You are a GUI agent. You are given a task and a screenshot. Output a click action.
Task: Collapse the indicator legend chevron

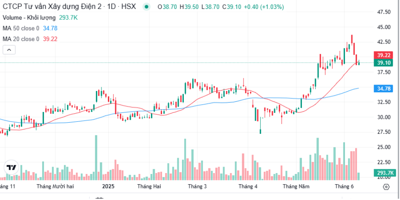click(x=9, y=50)
